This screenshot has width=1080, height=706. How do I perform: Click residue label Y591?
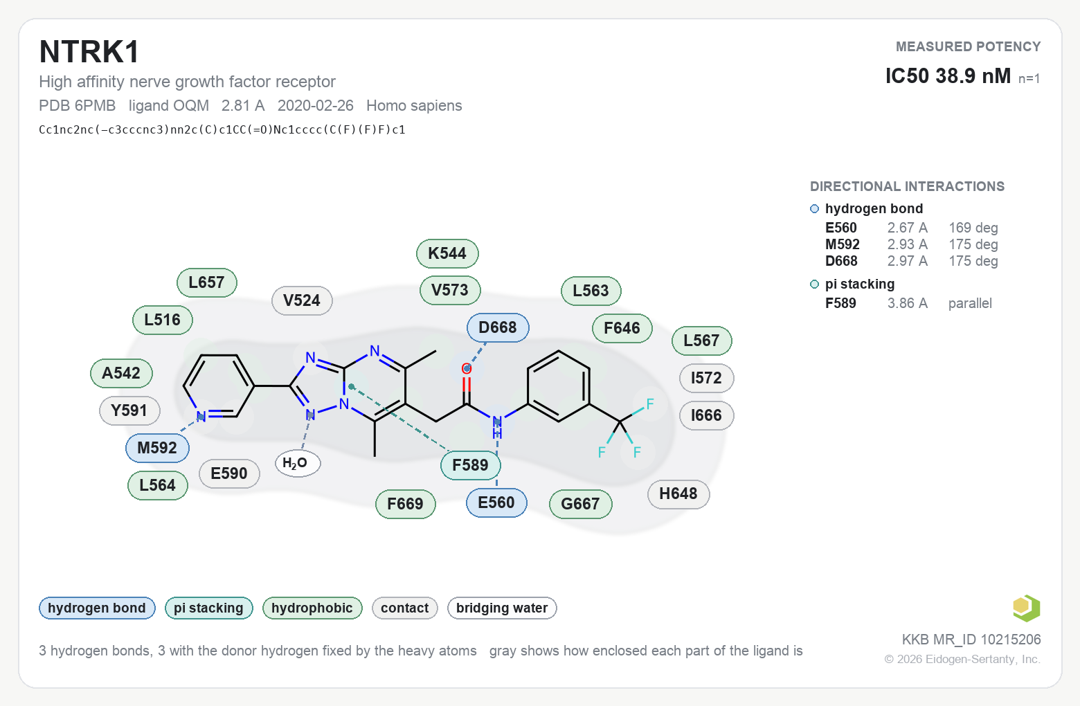point(129,410)
